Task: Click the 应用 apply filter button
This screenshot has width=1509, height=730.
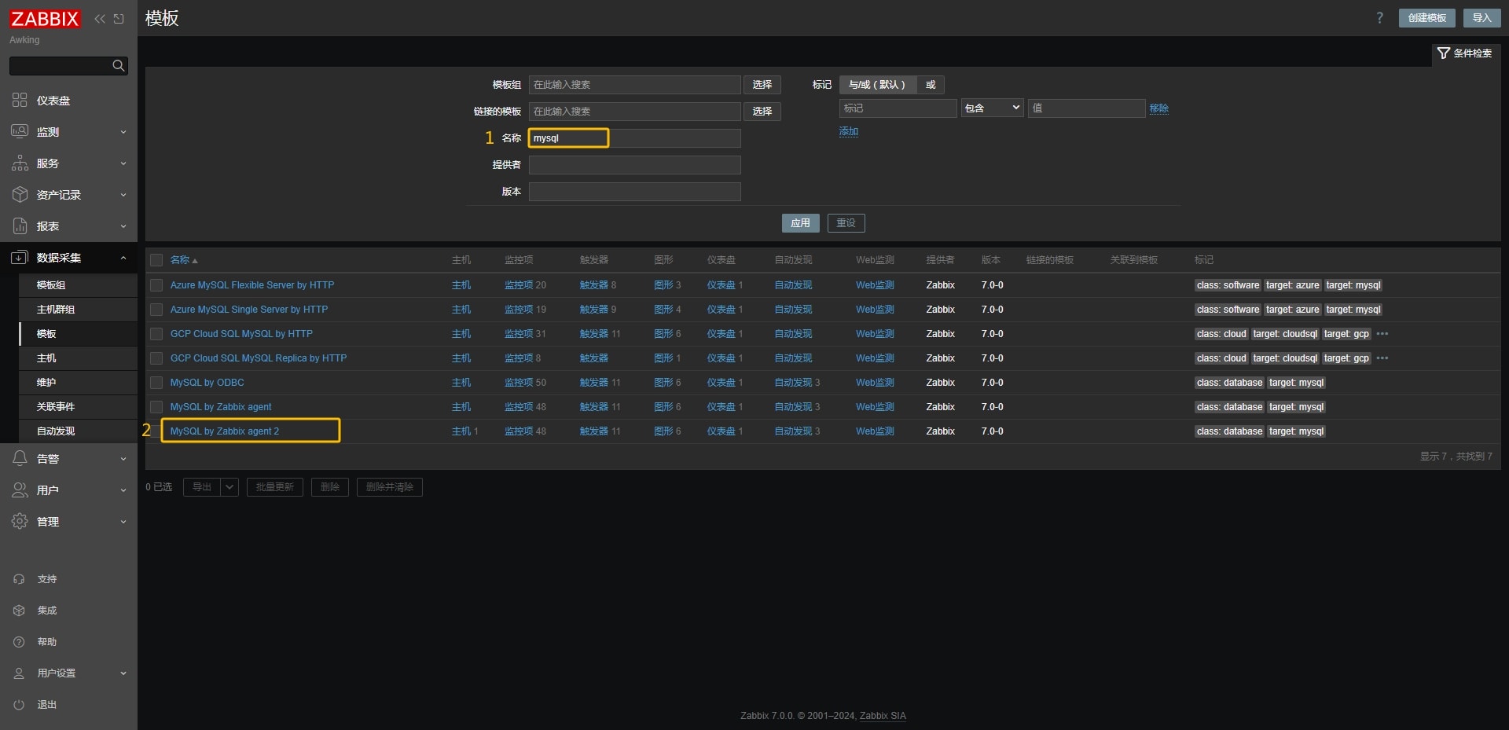Action: click(800, 223)
